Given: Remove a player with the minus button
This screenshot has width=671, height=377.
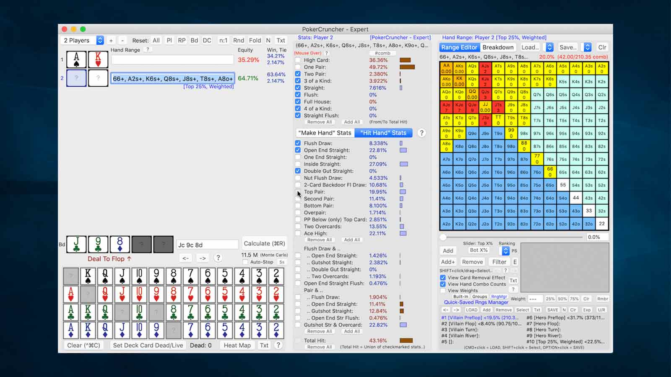Looking at the screenshot, I should point(122,40).
